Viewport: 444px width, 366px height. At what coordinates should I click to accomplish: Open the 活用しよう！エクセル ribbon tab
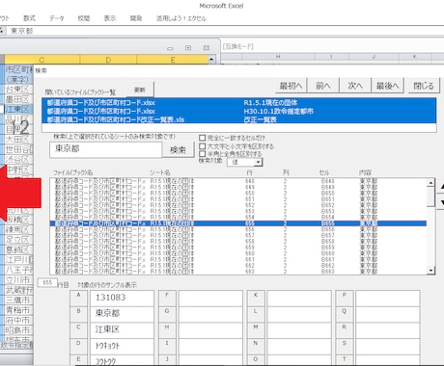point(181,18)
